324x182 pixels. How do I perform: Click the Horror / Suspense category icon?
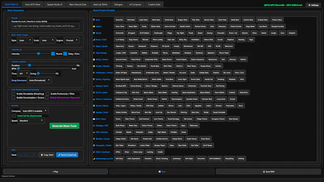94,99
